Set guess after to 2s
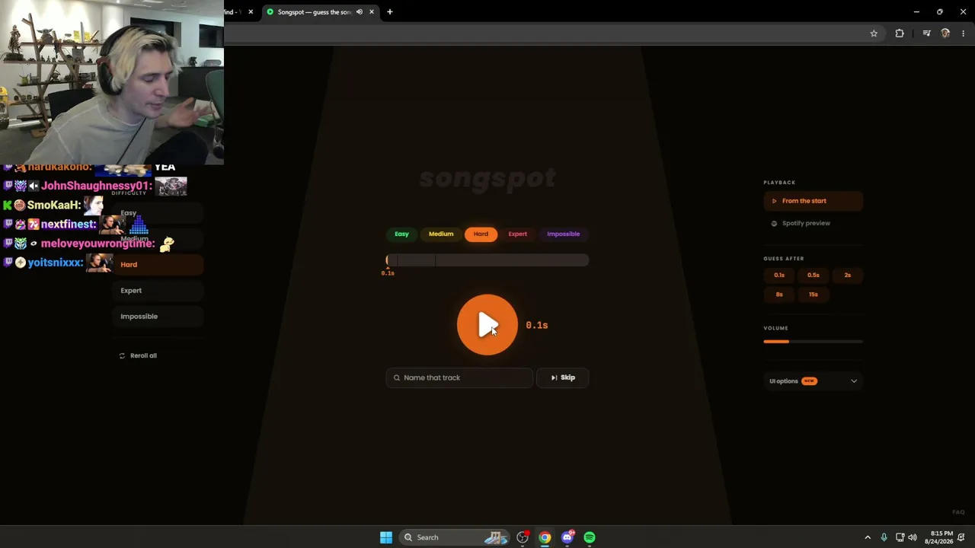 pos(848,276)
